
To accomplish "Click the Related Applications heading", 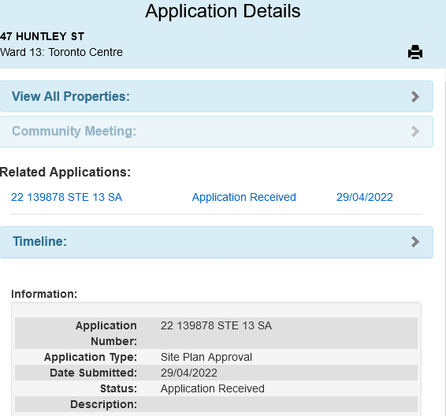I will point(65,172).
